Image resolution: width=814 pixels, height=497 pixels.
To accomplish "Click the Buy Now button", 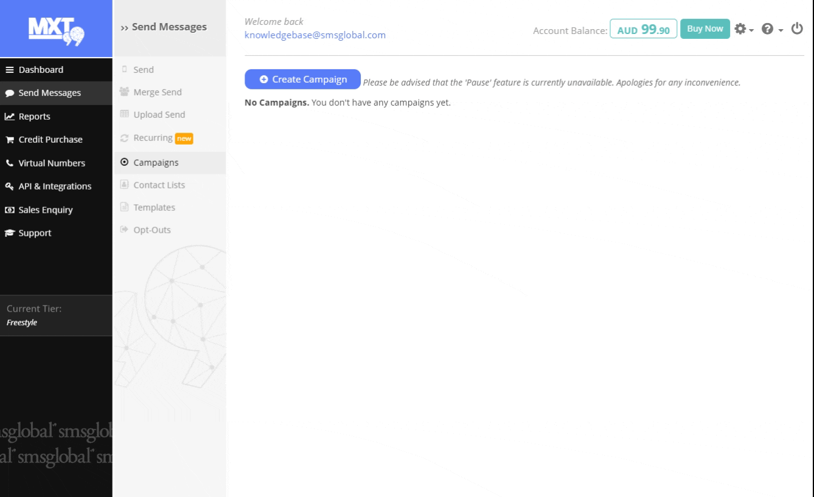I will [704, 29].
